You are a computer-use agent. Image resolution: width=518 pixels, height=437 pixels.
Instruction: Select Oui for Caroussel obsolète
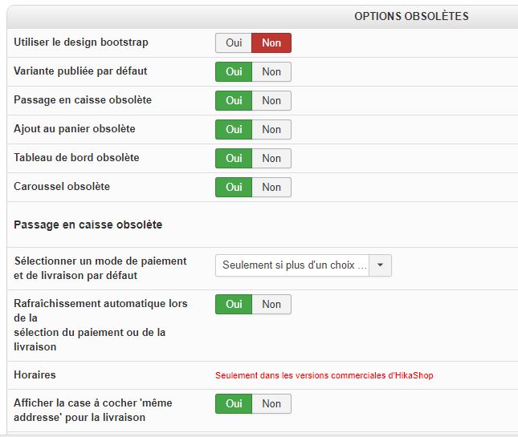[x=234, y=187]
